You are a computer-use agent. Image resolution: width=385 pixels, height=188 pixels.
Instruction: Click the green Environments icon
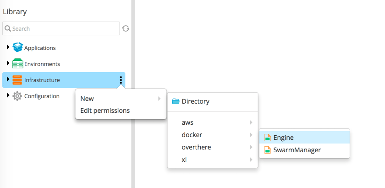coord(17,64)
